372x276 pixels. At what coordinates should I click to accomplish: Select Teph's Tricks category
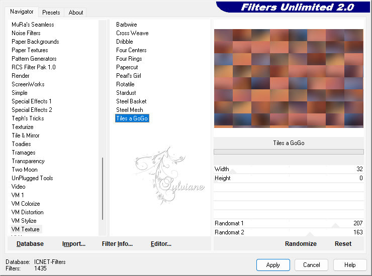click(x=28, y=118)
